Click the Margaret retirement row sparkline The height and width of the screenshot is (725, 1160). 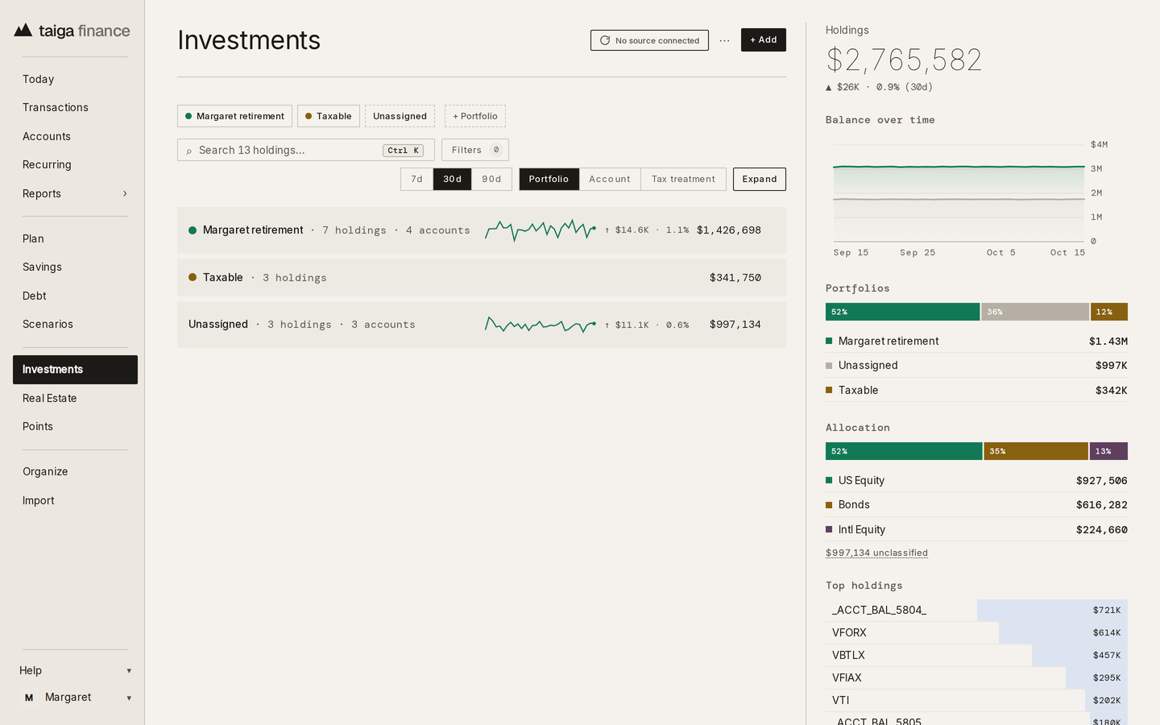pyautogui.click(x=541, y=230)
